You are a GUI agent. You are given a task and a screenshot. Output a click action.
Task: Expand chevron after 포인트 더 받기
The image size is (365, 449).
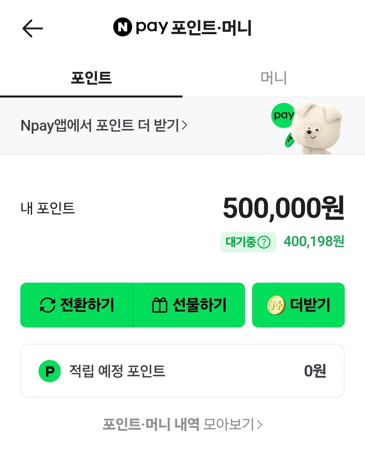(x=184, y=126)
